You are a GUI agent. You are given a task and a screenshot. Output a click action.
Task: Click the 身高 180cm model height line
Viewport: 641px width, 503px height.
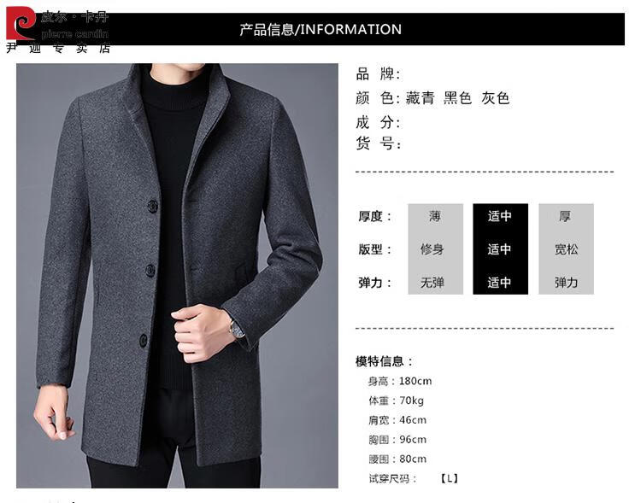[x=400, y=381]
